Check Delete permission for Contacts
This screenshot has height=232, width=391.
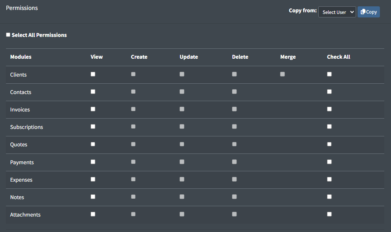(234, 92)
